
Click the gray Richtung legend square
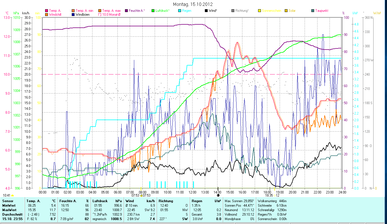tap(233, 11)
